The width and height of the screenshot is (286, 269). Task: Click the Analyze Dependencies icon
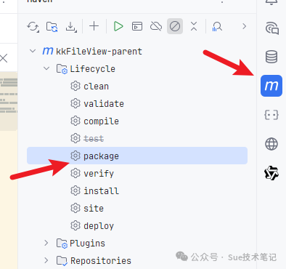217,26
